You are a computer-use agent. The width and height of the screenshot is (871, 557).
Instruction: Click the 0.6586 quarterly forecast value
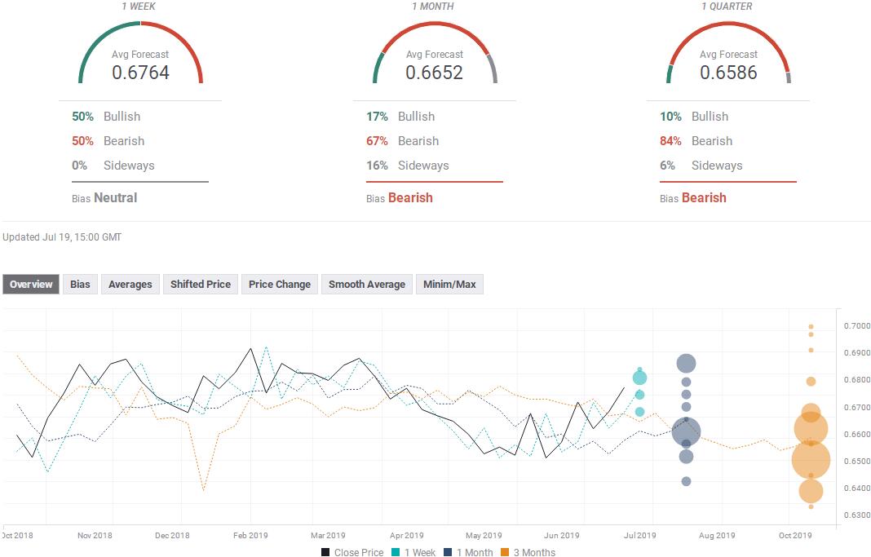(x=728, y=73)
